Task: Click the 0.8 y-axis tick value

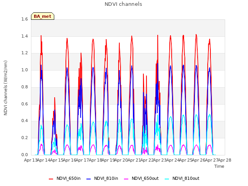Action: coord(24,87)
